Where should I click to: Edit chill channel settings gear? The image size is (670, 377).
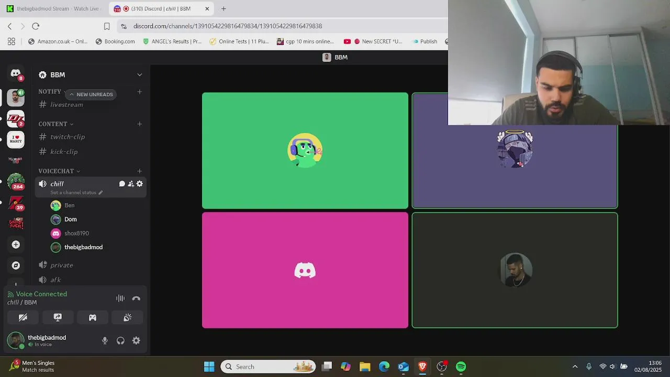(x=140, y=184)
